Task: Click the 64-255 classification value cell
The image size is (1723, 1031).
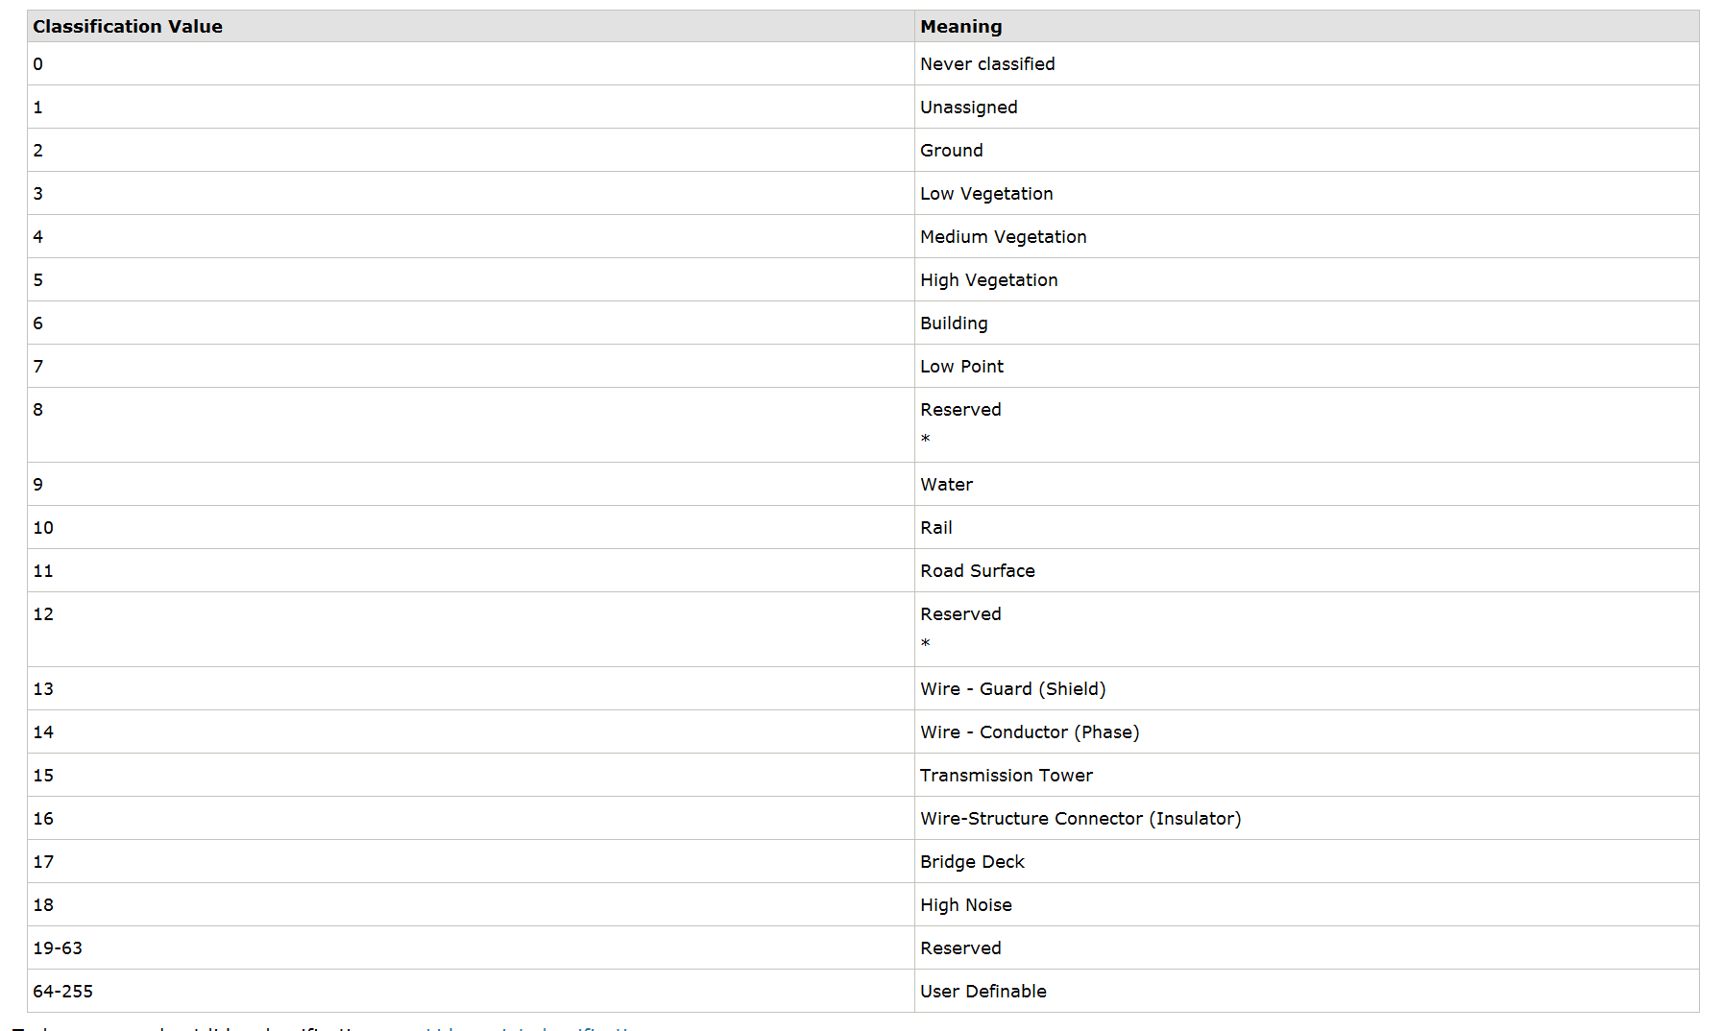Action: point(63,992)
